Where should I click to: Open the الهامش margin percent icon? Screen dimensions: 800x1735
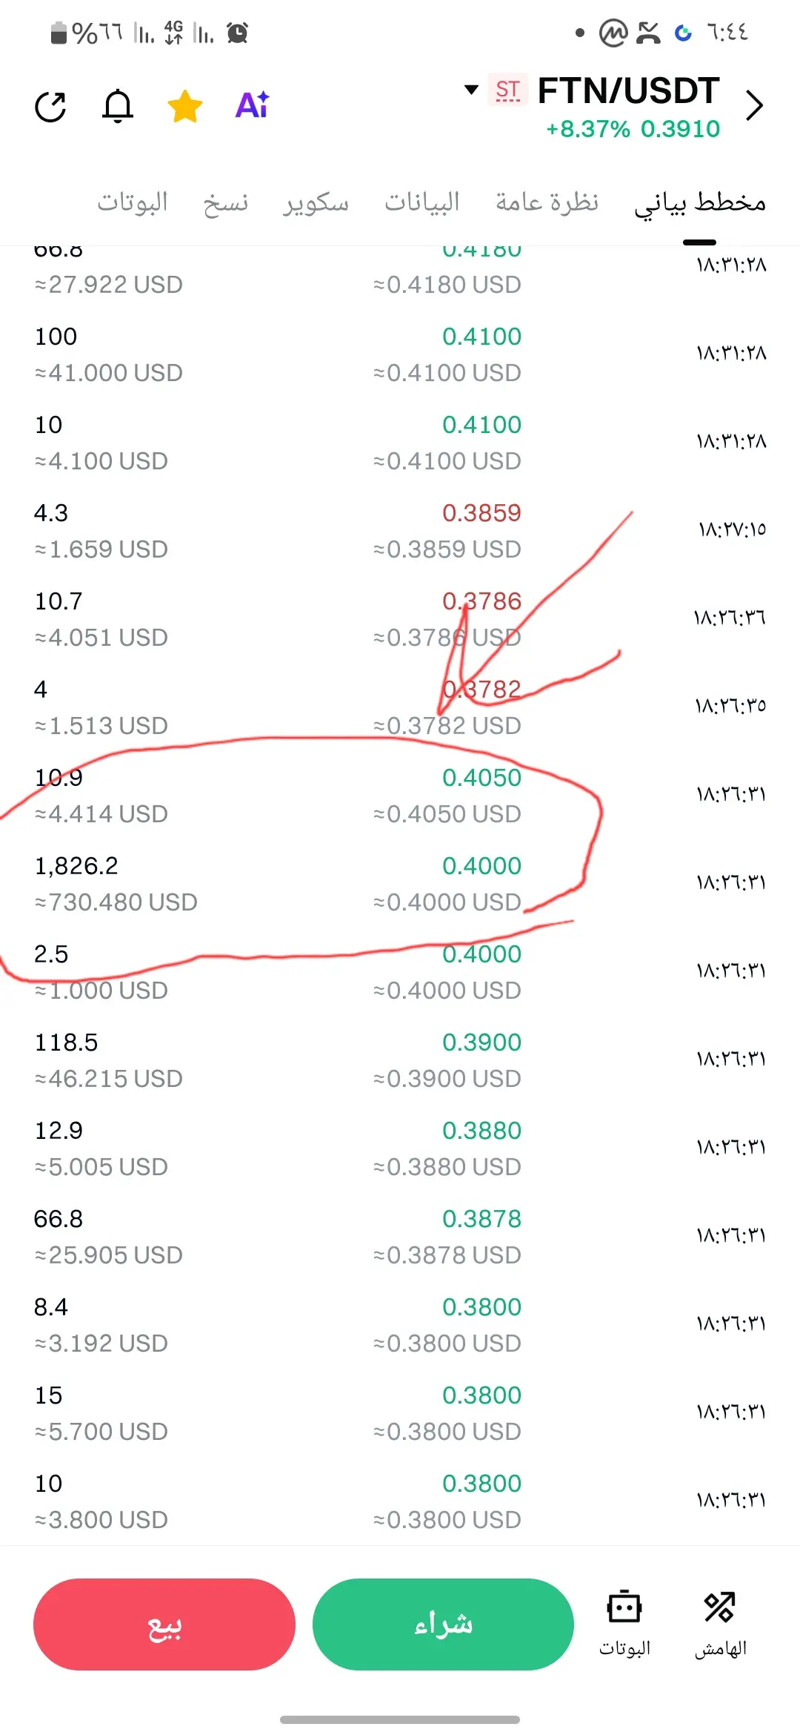[x=720, y=1623]
